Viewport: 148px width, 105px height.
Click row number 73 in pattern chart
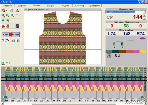pyautogui.click(x=145, y=79)
